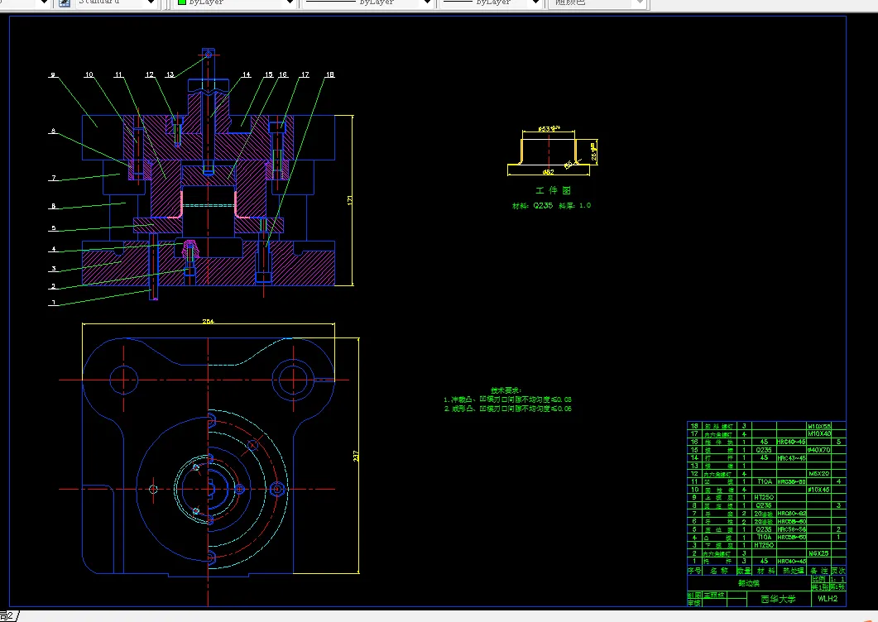Select part balloon number 7
Image resolution: width=878 pixels, height=622 pixels.
[x=54, y=178]
